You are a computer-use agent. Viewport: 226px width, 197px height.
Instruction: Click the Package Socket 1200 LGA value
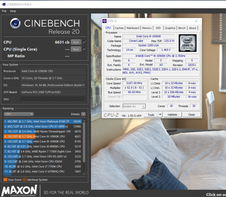coord(148,46)
